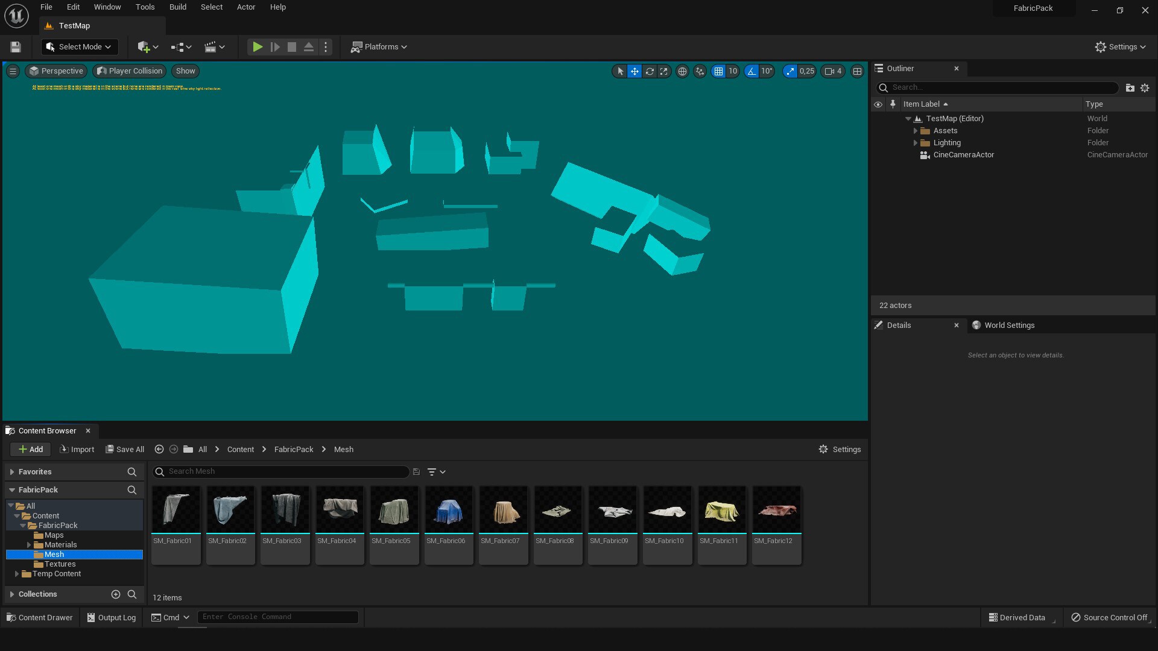1158x651 pixels.
Task: Select the Scale tool in the viewport toolbar
Action: (663, 71)
